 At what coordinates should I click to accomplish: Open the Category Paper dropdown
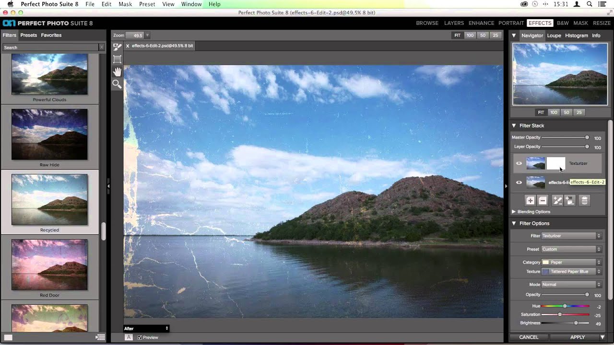[x=571, y=262]
